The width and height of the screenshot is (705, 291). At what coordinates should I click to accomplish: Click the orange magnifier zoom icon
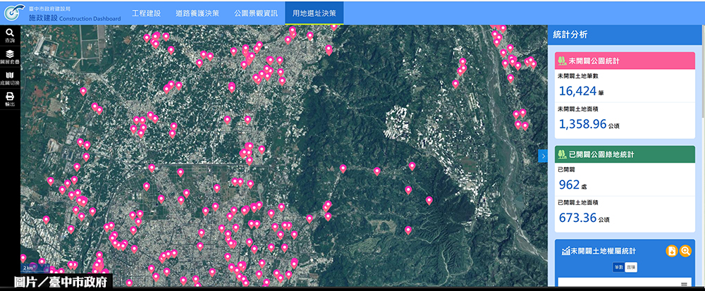[685, 251]
